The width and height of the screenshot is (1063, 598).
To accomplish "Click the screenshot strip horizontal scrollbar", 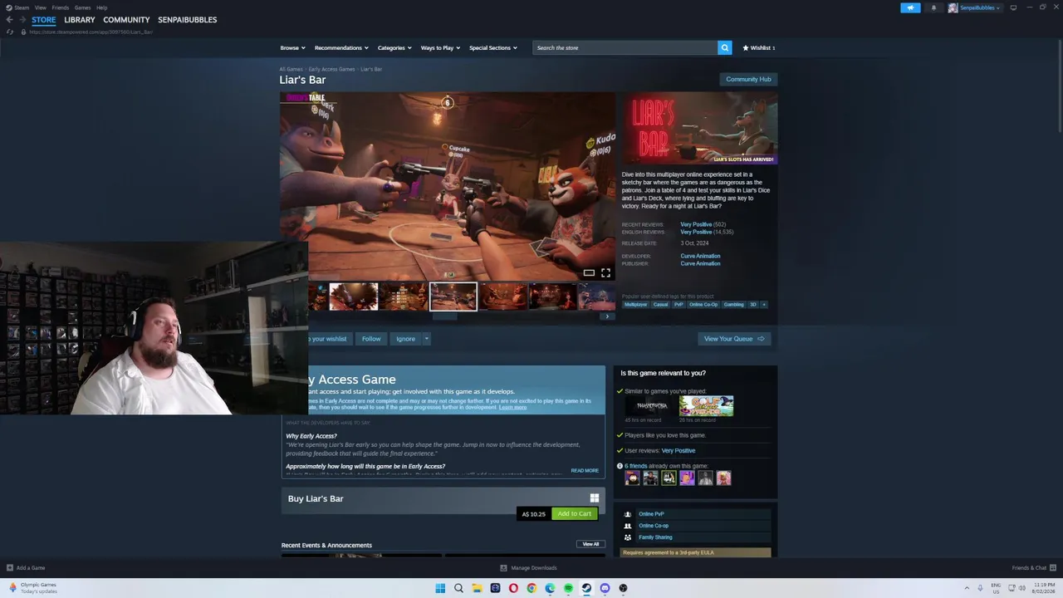I will pos(445,316).
